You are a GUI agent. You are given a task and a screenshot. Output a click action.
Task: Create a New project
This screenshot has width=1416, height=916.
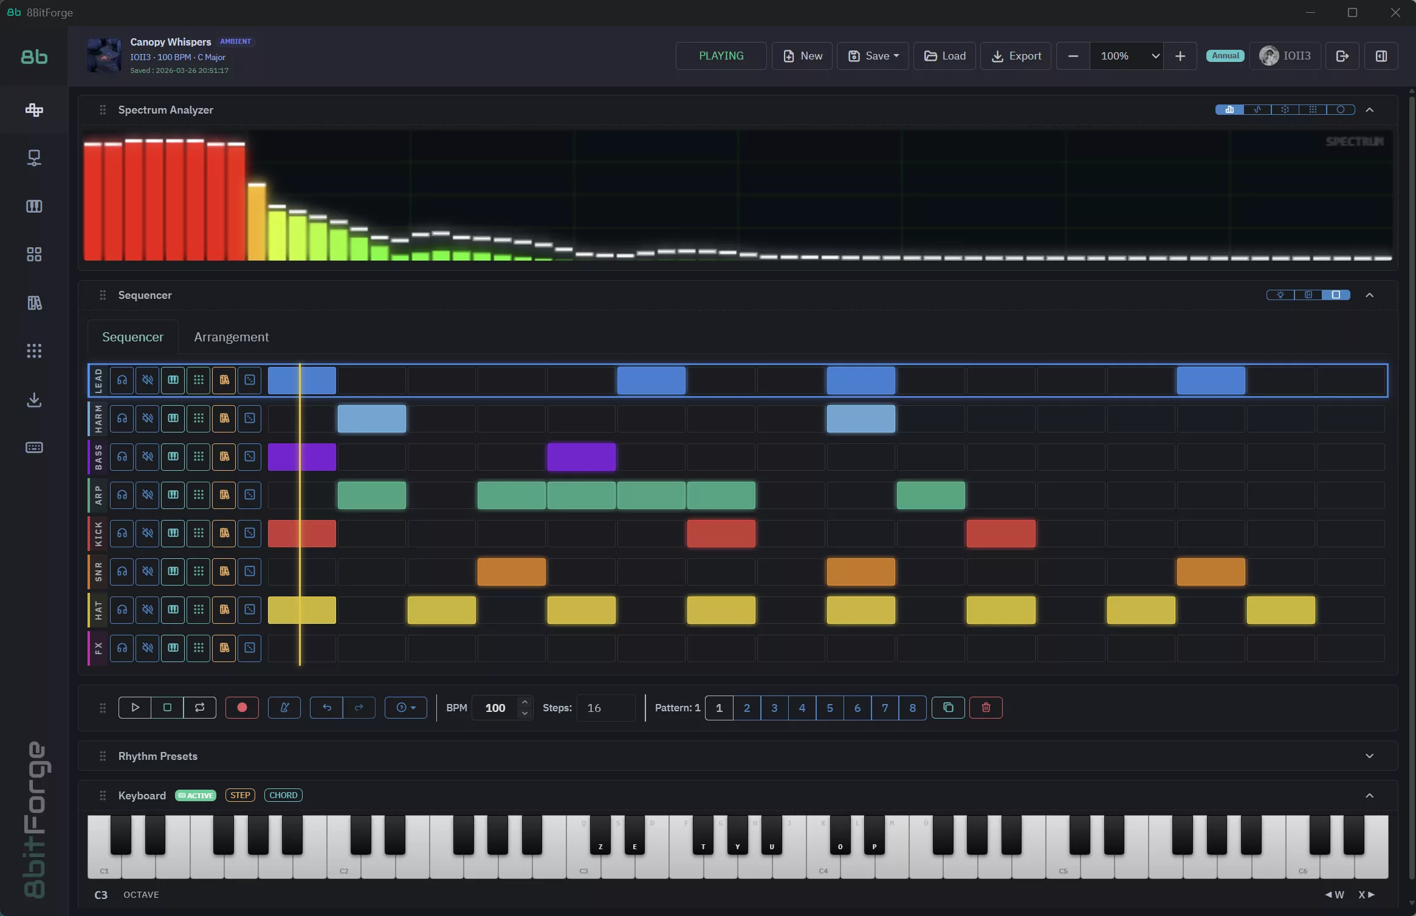click(802, 56)
